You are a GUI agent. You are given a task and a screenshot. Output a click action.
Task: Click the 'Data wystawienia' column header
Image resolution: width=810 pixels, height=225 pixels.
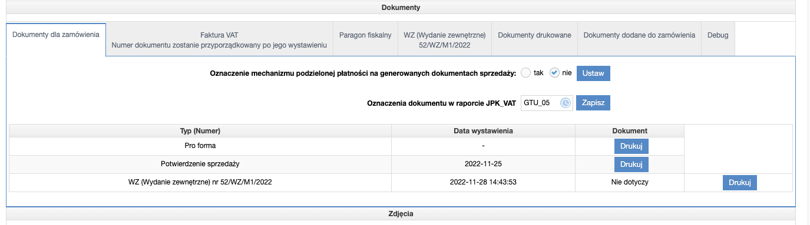[x=484, y=130]
